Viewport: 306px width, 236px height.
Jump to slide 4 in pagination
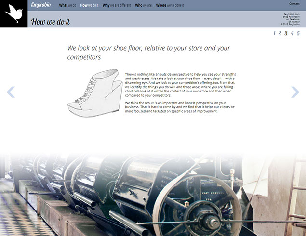pos(292,33)
